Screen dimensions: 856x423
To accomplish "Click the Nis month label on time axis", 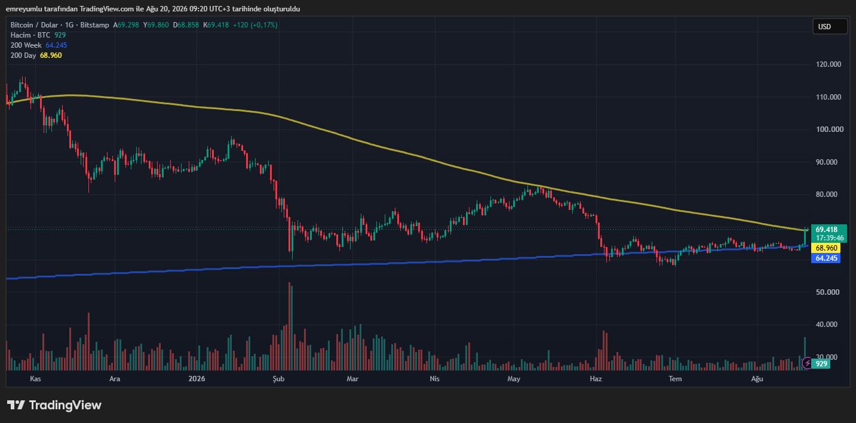I will [x=434, y=379].
